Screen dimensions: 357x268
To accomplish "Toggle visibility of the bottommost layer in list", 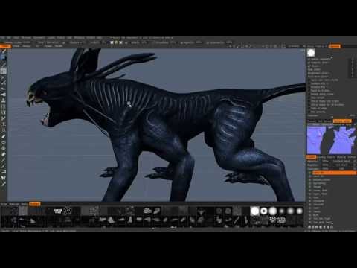I will pyautogui.click(x=309, y=223).
